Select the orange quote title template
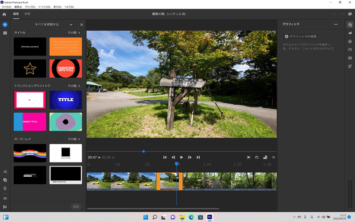The width and height of the screenshot is (355, 222). coord(66,47)
